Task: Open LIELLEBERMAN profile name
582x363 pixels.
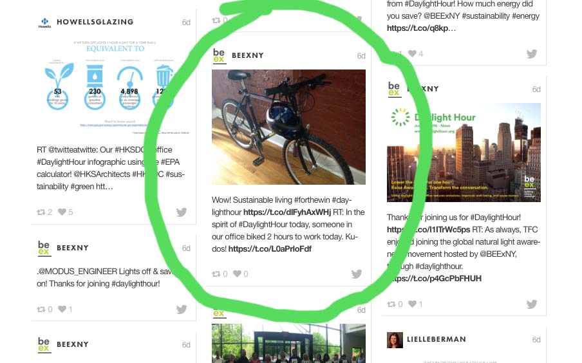Action: pyautogui.click(x=436, y=339)
